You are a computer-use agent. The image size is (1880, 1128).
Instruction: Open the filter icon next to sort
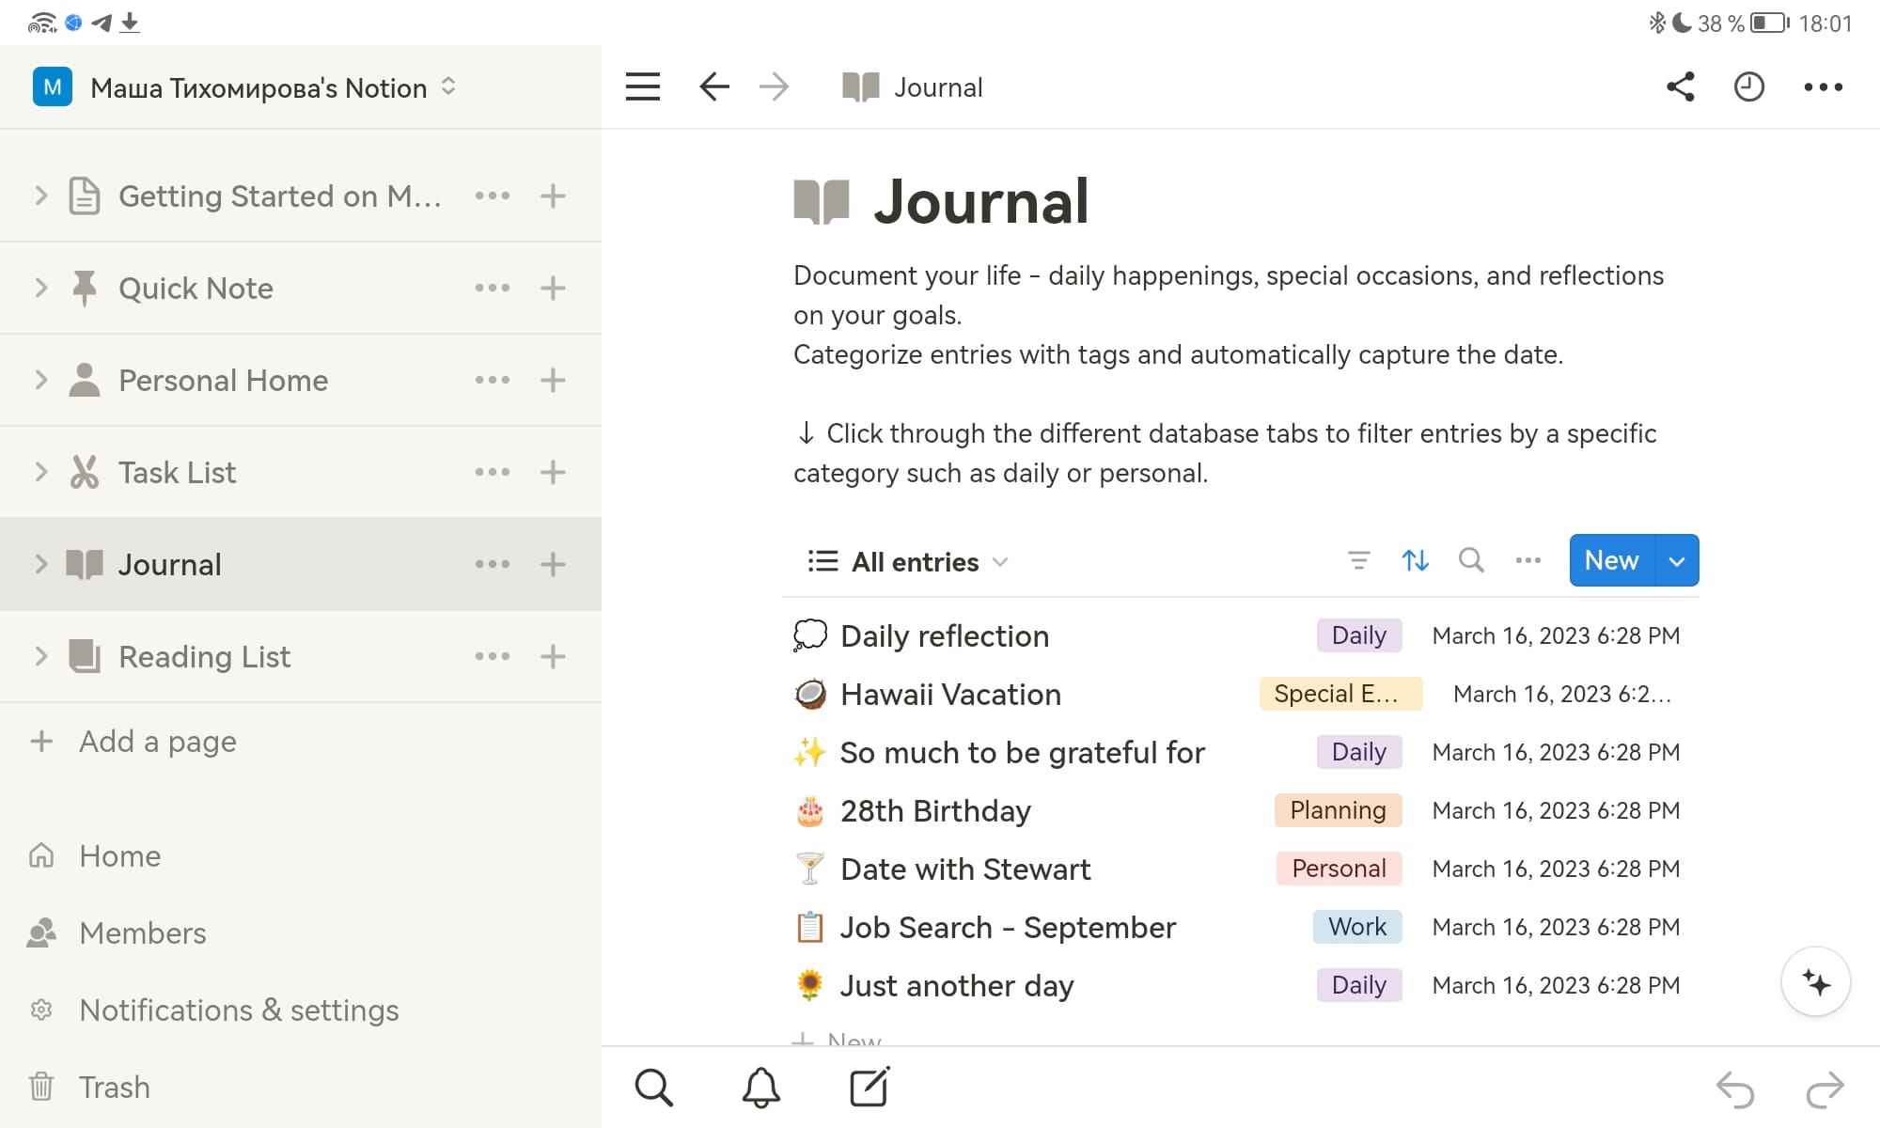1358,561
